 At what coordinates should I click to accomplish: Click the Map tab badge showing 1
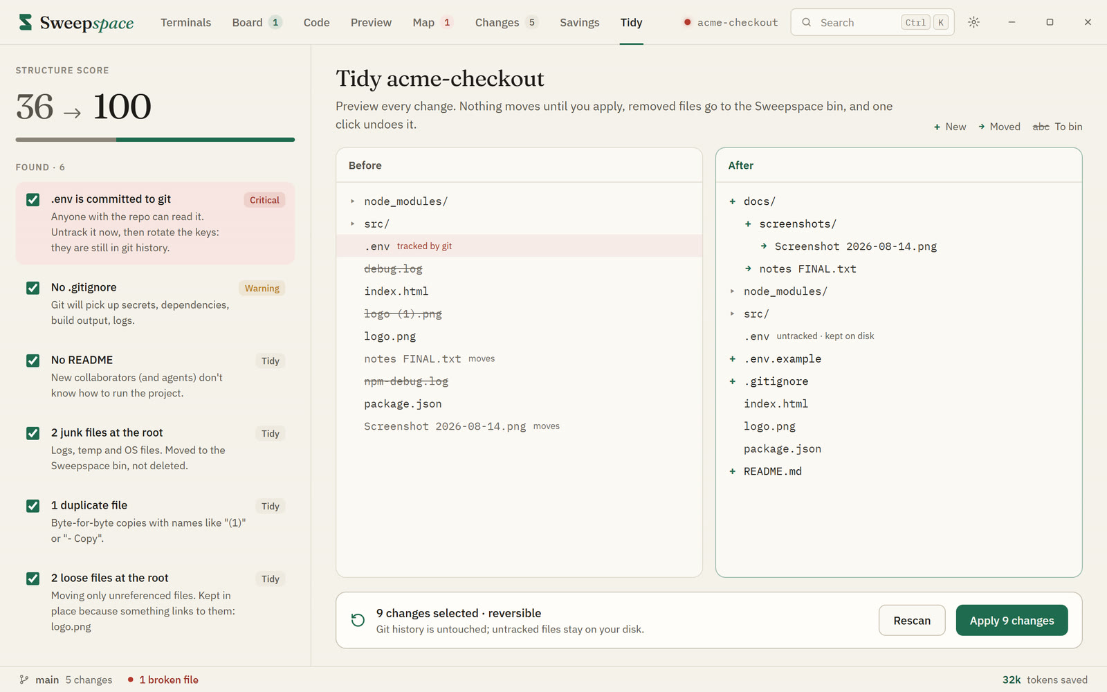[447, 22]
